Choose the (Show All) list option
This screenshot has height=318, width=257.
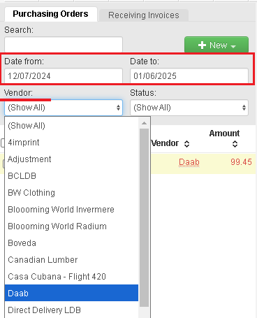point(71,126)
